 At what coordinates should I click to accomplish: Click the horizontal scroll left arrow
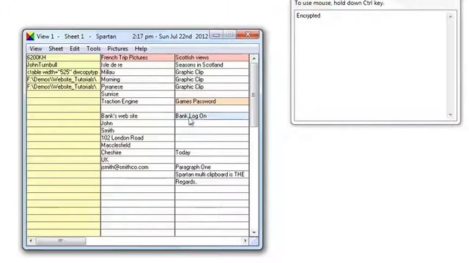click(x=31, y=240)
